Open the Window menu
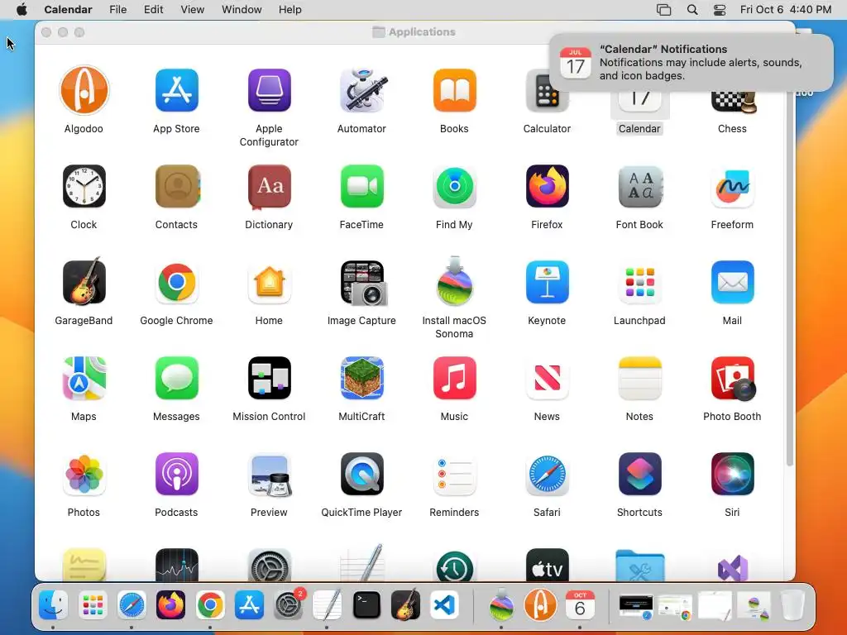This screenshot has width=847, height=635. [x=242, y=10]
